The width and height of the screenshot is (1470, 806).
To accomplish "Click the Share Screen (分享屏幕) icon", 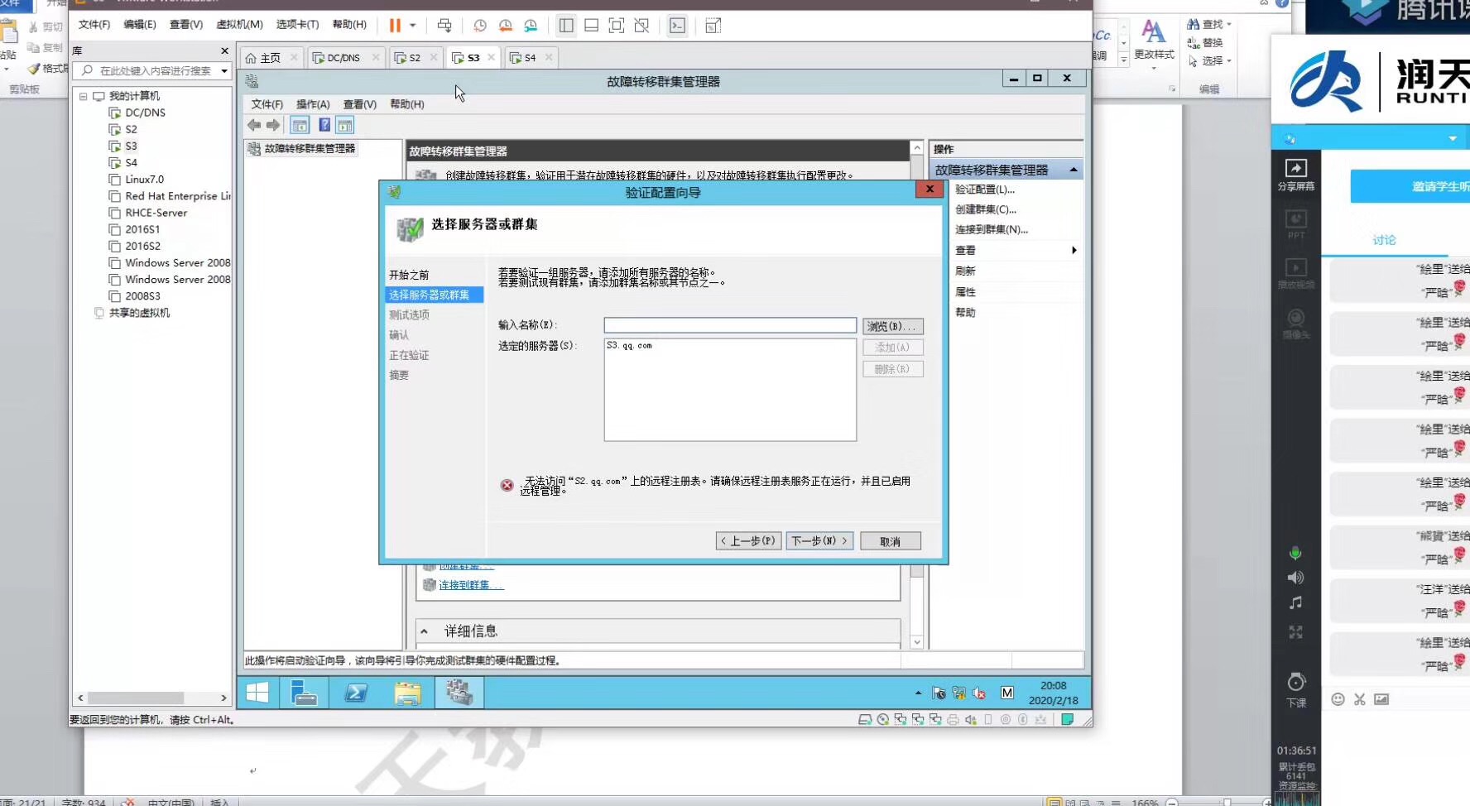I will click(x=1295, y=174).
